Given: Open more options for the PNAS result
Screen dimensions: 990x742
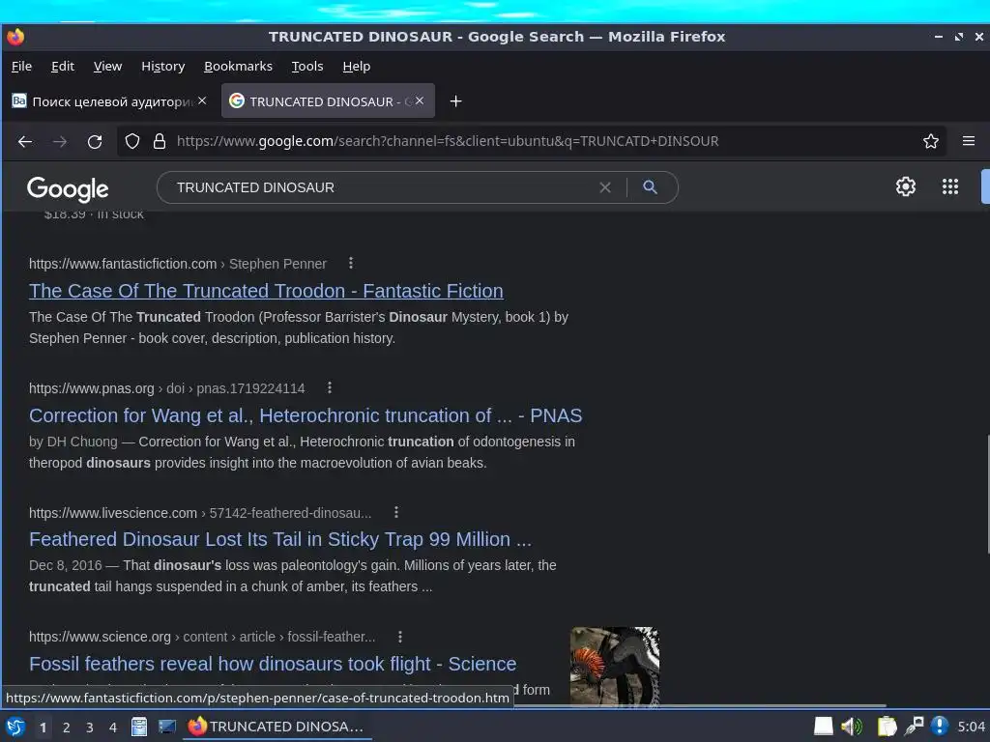Looking at the screenshot, I should click(330, 387).
